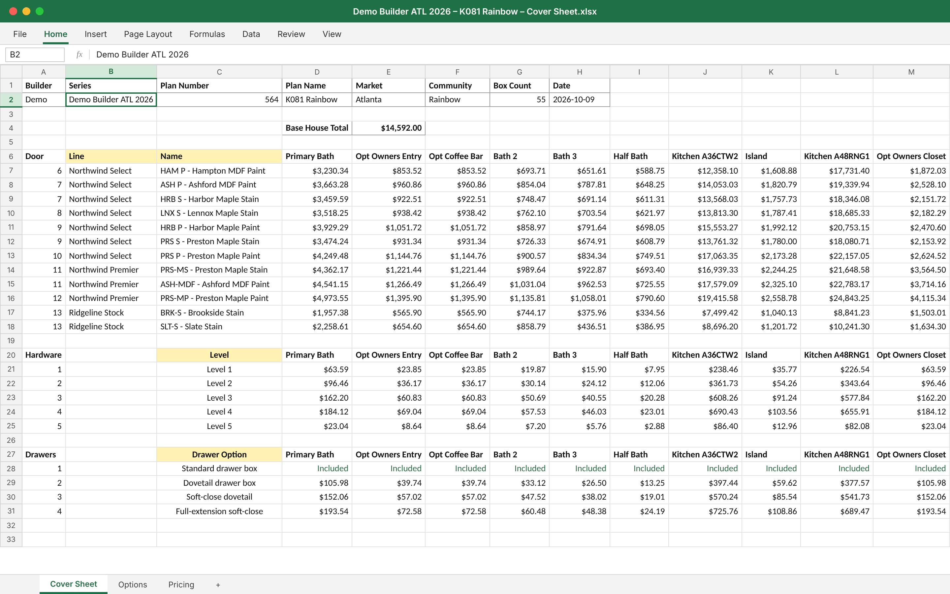Select SLT-S - Slate Stain cell

tap(219, 327)
